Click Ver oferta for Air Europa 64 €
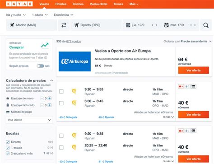The height and width of the screenshot is (164, 214). point(194,70)
